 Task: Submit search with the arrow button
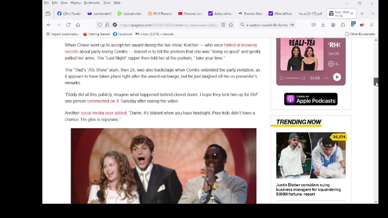292,25
